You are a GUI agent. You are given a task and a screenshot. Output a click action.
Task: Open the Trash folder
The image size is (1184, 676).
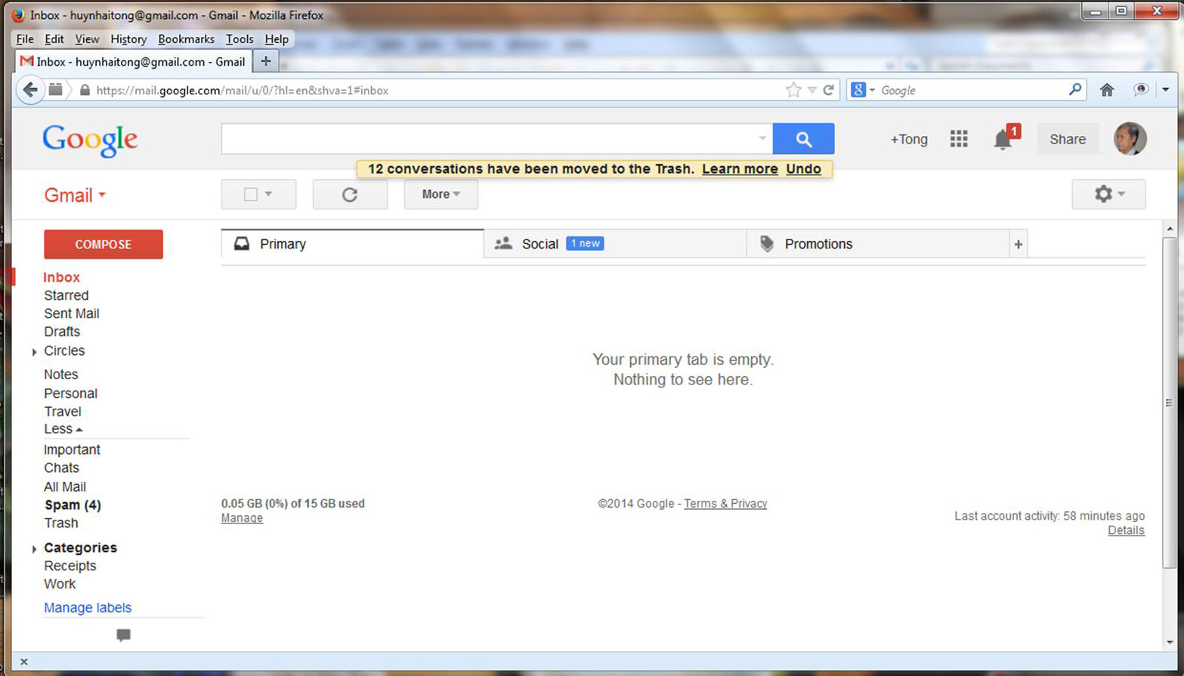(x=60, y=523)
